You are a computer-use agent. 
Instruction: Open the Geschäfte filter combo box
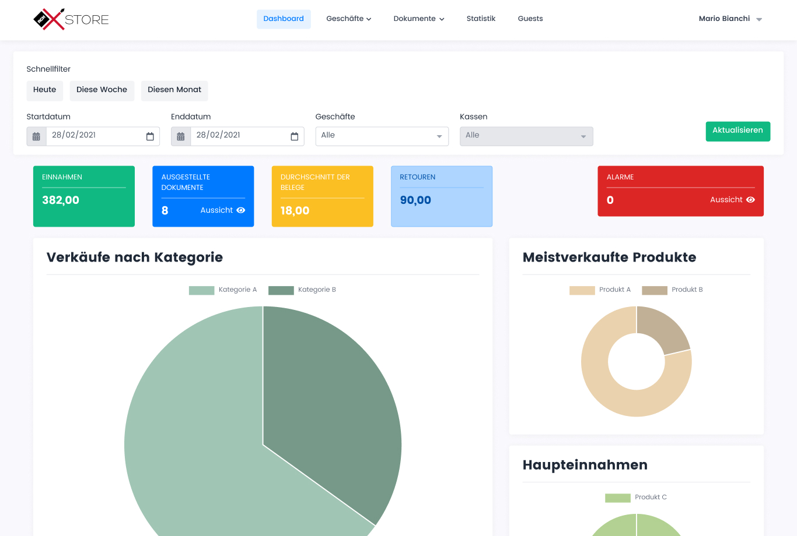click(x=382, y=136)
